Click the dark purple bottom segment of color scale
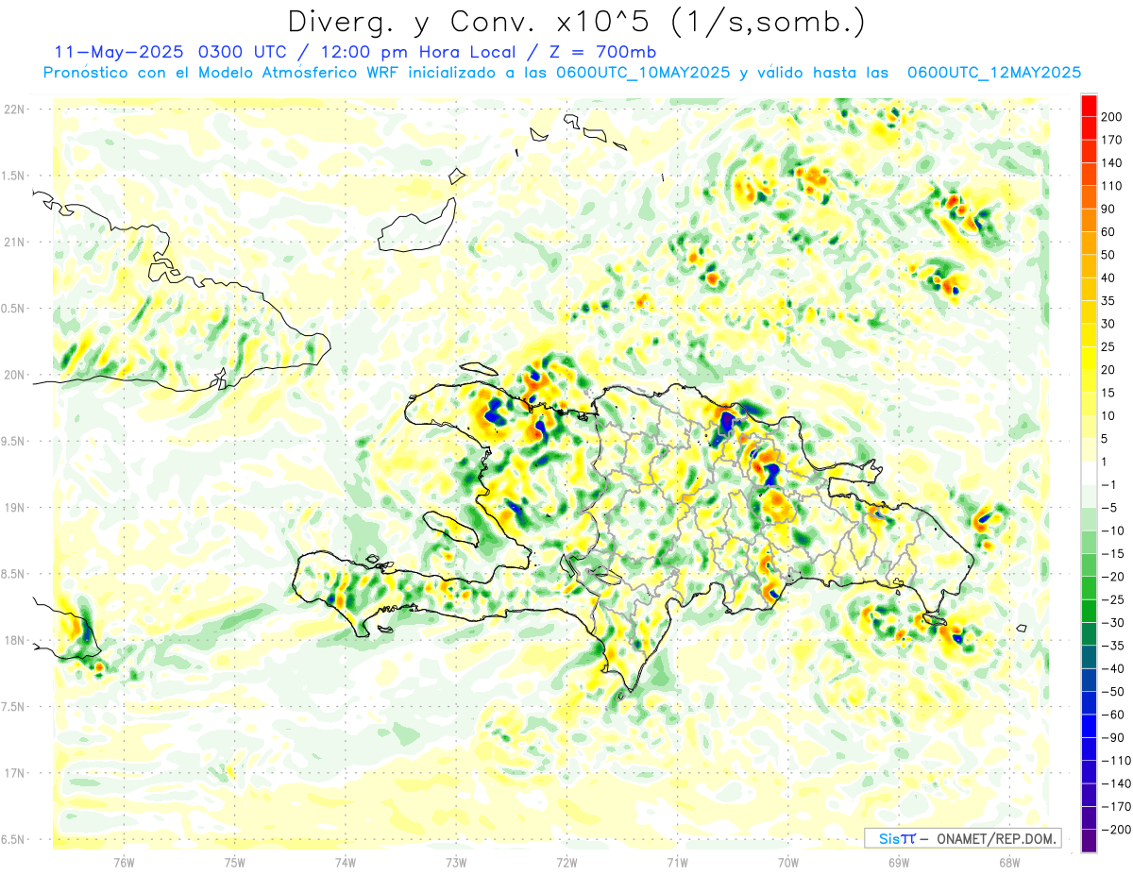Image resolution: width=1133 pixels, height=875 pixels. pyautogui.click(x=1090, y=842)
